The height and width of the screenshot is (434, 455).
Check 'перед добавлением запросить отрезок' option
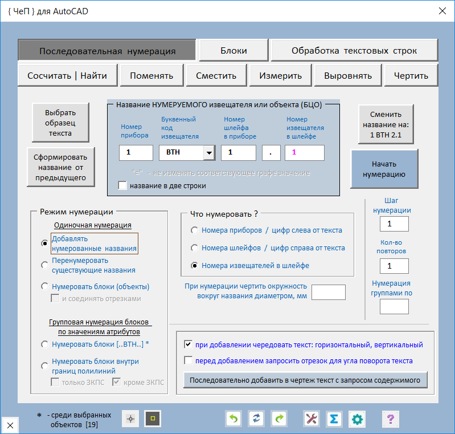tap(188, 360)
